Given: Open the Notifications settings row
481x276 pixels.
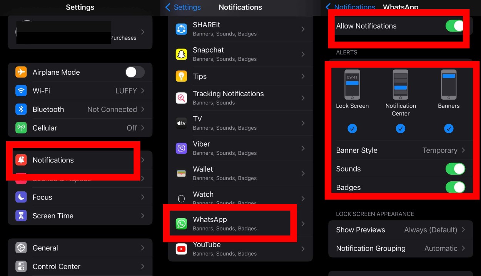Looking at the screenshot, I should point(80,160).
